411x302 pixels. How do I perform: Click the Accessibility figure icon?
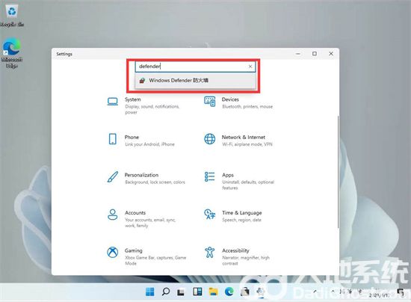point(210,252)
